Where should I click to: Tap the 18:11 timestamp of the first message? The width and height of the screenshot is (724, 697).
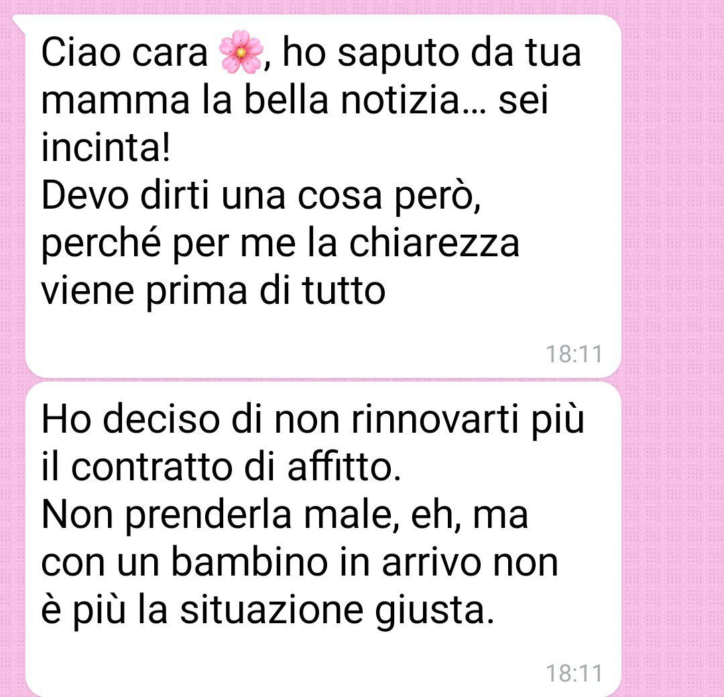pos(574,354)
